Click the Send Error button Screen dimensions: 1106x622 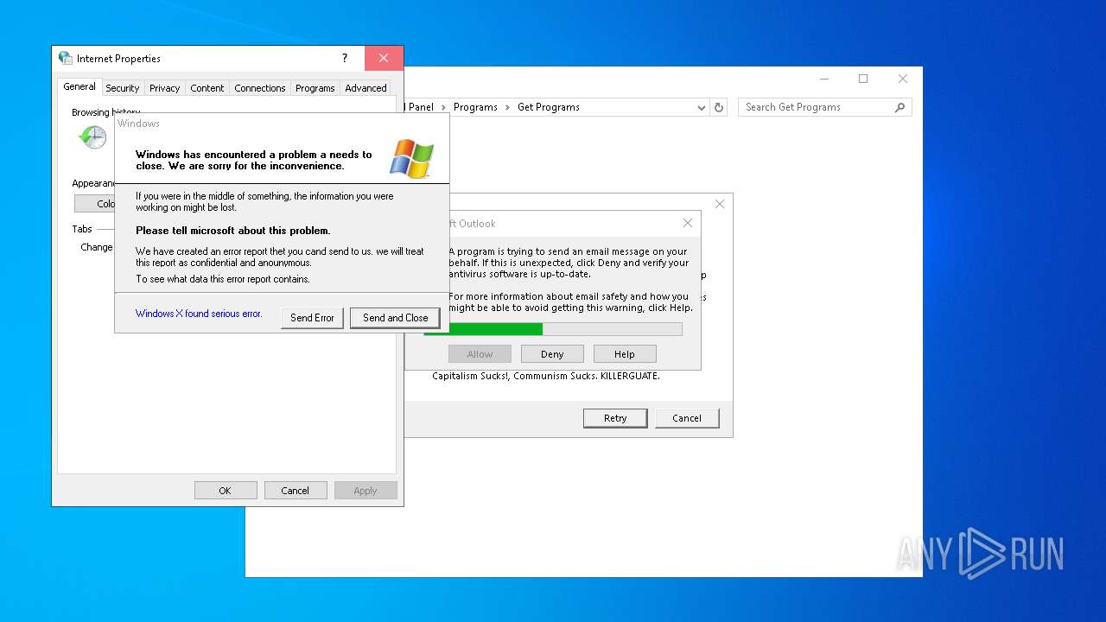click(x=312, y=318)
